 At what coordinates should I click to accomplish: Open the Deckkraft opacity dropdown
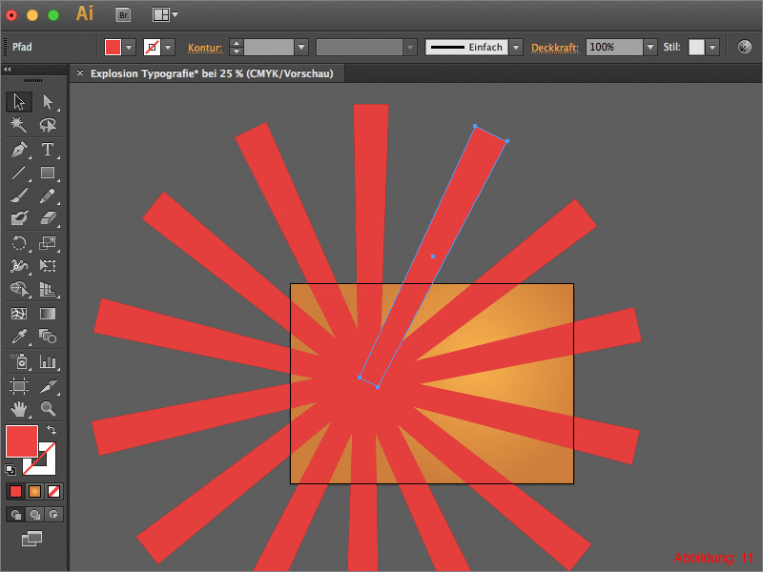650,46
